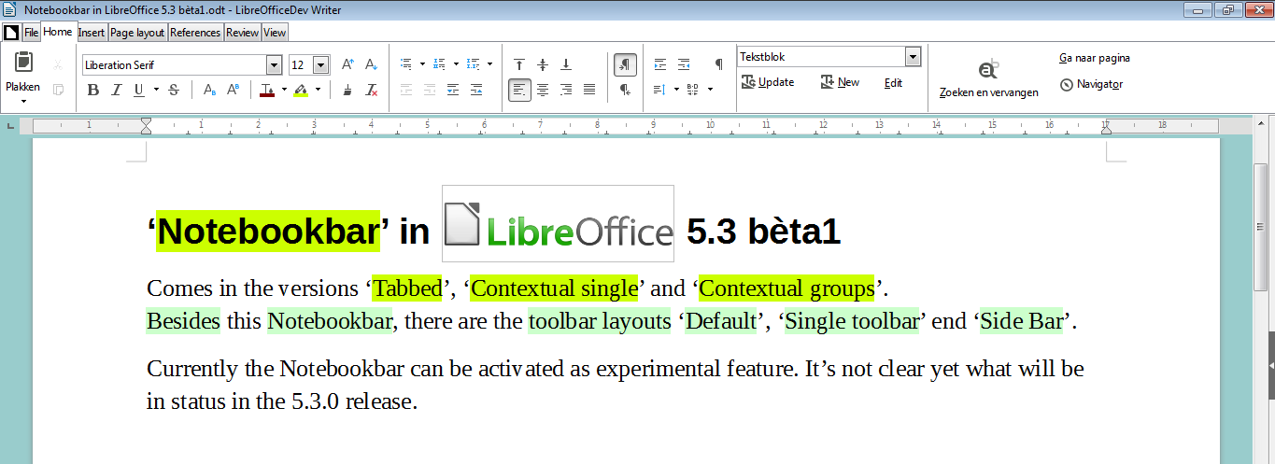
Task: Open font color dropdown arrow
Action: (x=283, y=90)
